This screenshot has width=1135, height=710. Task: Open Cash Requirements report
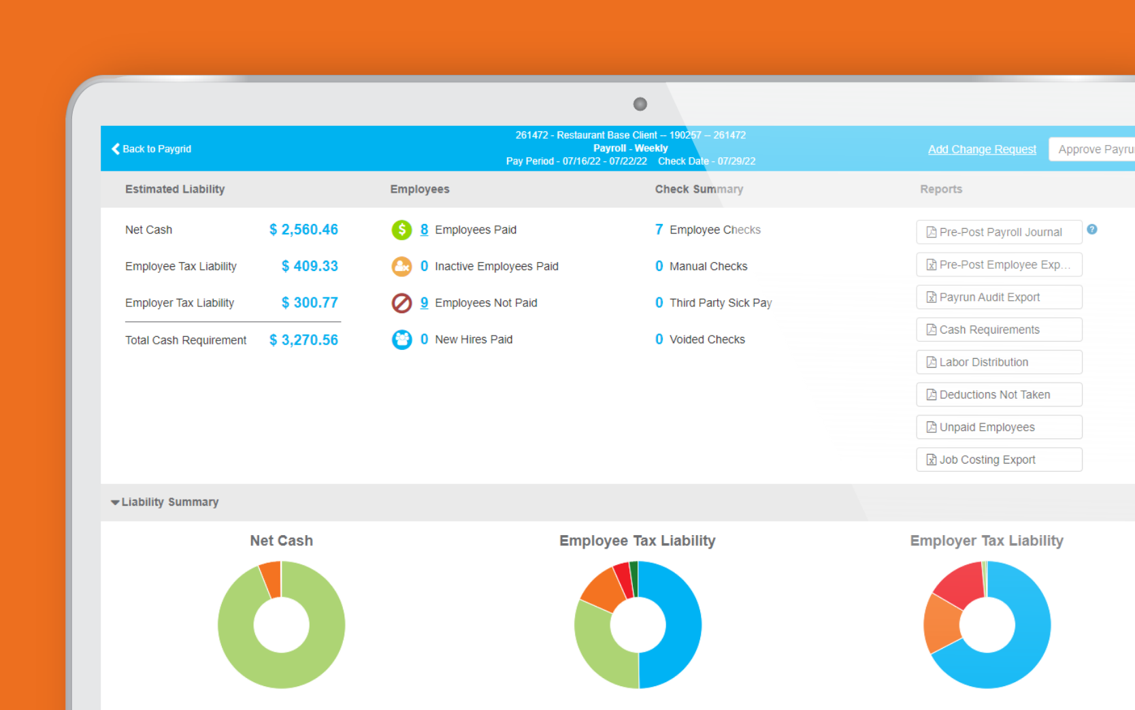[999, 329]
